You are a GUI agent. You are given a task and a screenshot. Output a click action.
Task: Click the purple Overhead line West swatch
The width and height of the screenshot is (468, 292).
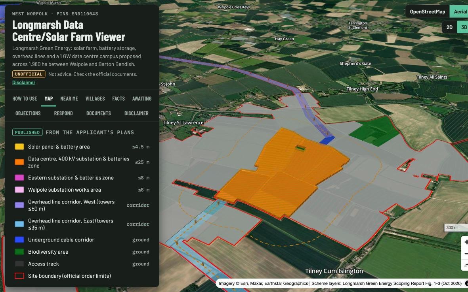tap(19, 205)
